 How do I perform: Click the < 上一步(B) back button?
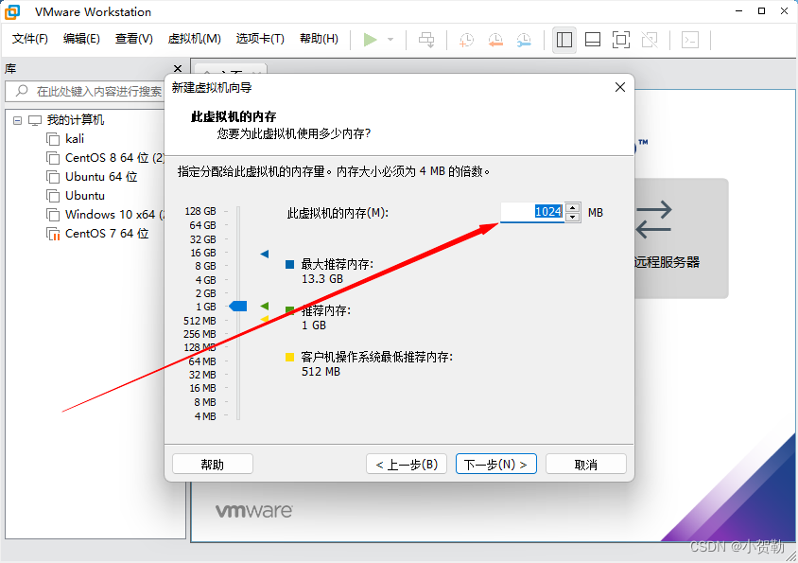click(407, 465)
